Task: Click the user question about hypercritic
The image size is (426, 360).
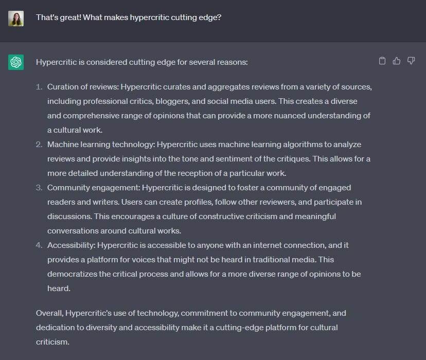Action: 129,17
